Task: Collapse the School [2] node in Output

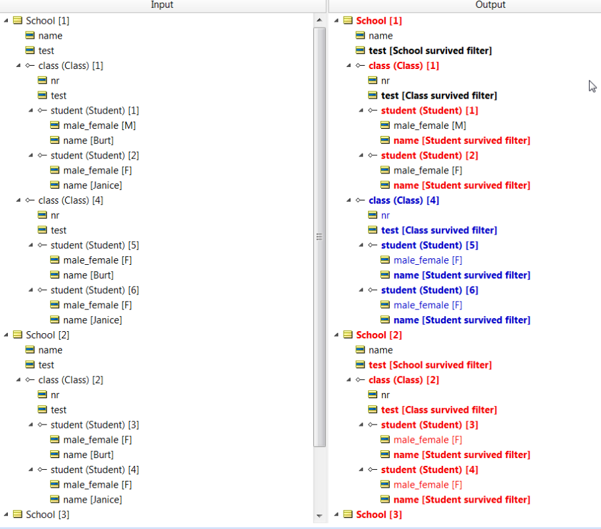Action: [336, 335]
